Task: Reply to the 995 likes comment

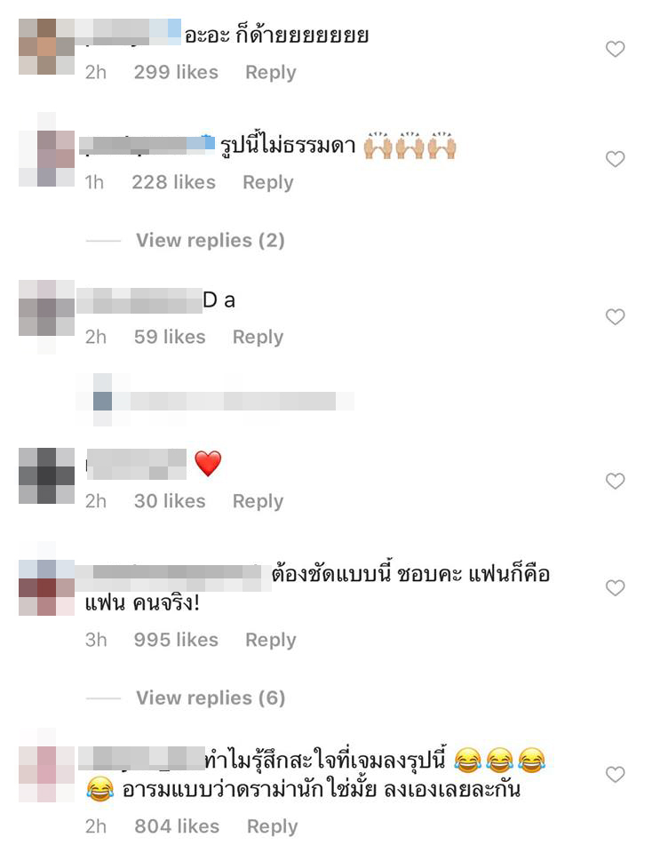Action: point(271,640)
